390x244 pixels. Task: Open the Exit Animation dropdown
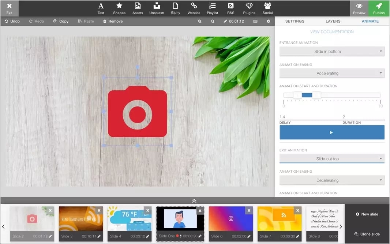(x=332, y=159)
